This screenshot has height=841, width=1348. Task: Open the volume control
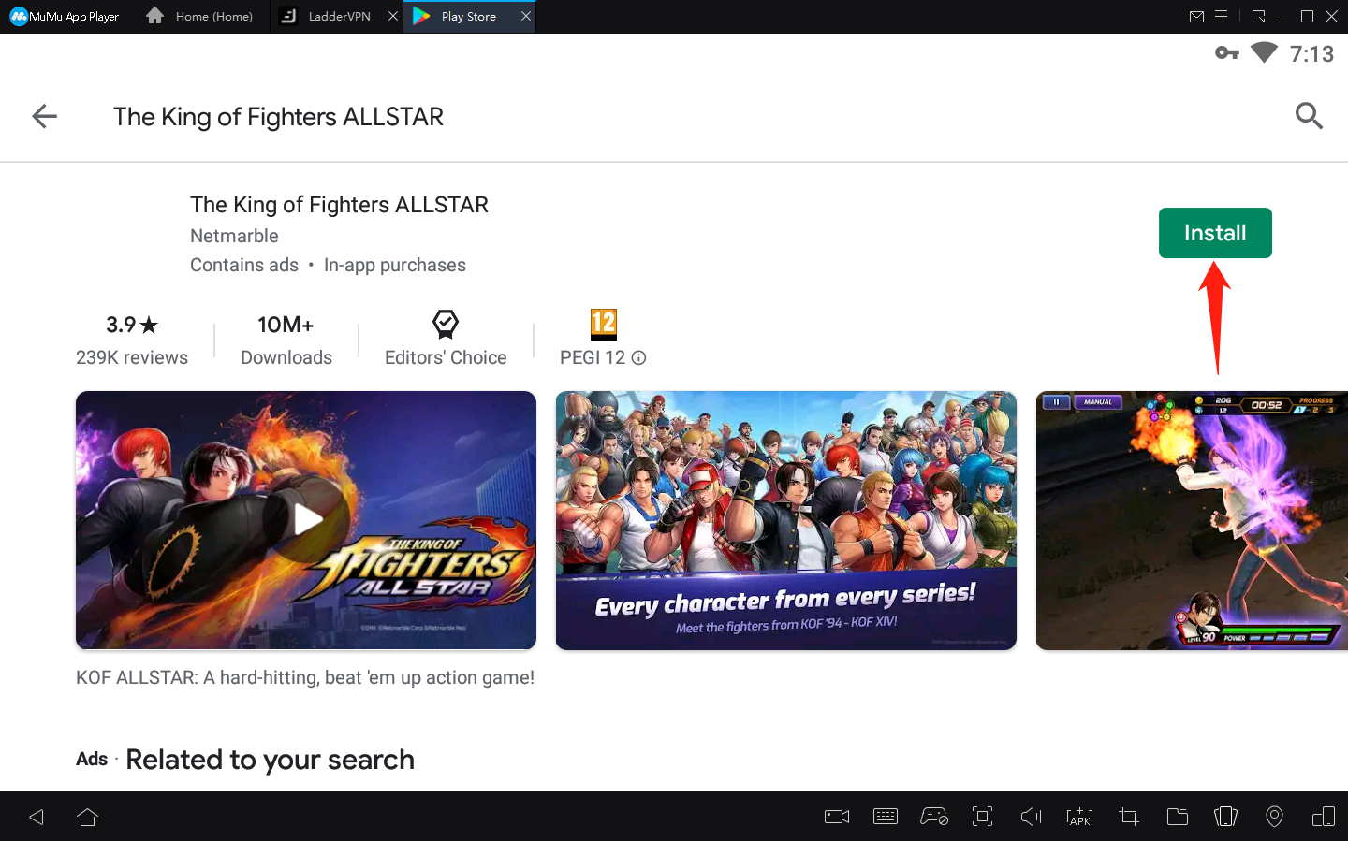click(x=1031, y=816)
